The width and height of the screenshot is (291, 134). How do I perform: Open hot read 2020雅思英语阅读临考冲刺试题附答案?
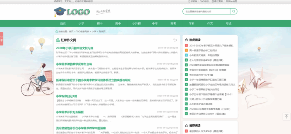209,65
